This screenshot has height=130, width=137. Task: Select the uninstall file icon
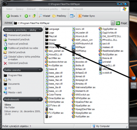pos(100,62)
